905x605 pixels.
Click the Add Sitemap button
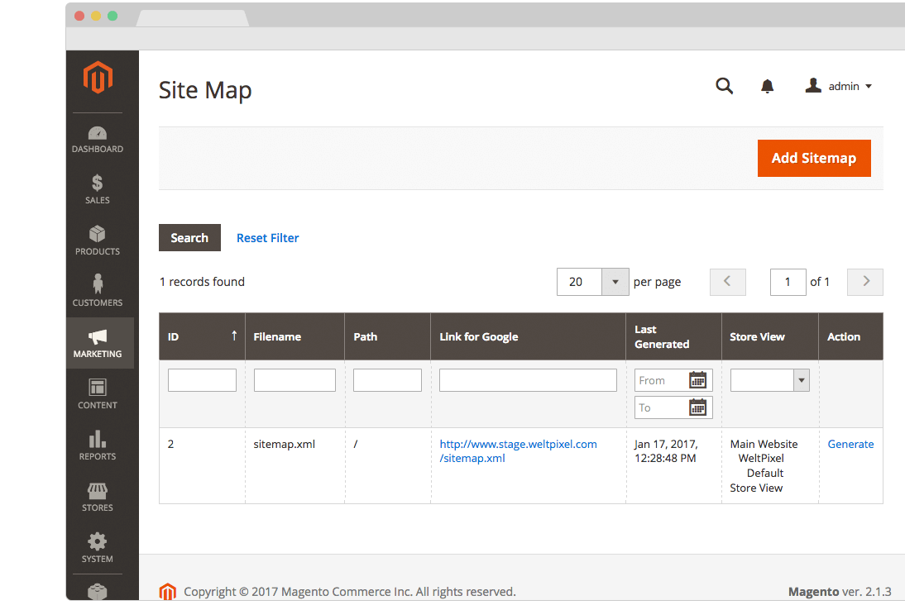pyautogui.click(x=814, y=158)
